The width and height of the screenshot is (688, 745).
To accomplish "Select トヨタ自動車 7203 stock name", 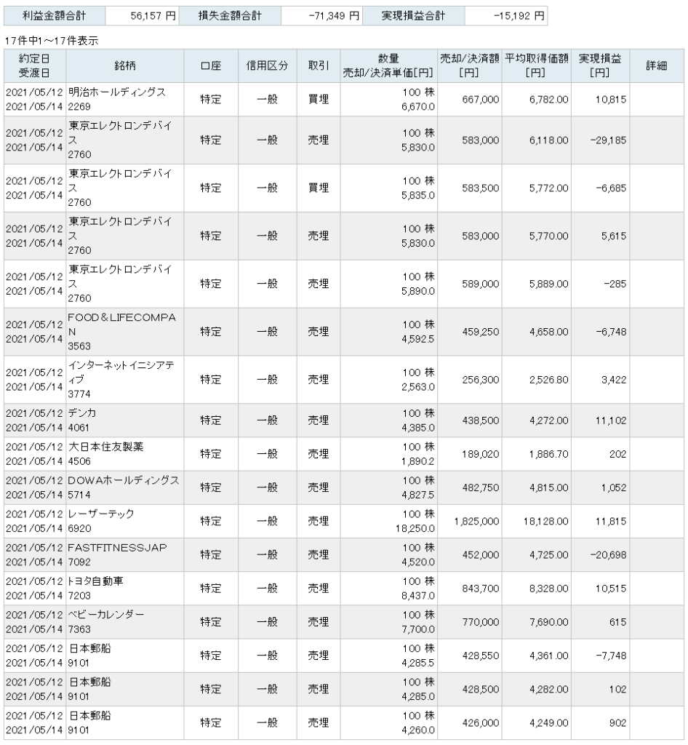I will point(95,589).
